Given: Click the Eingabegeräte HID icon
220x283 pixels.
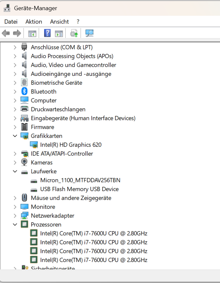Looking at the screenshot, I should click(24, 118).
